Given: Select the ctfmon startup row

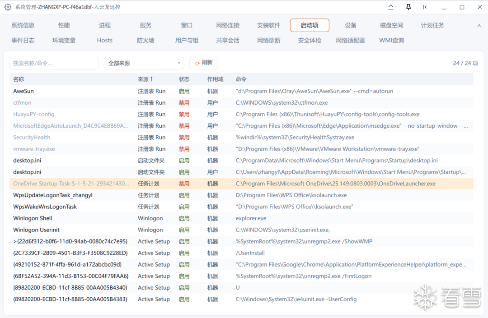Looking at the screenshot, I should [241, 102].
